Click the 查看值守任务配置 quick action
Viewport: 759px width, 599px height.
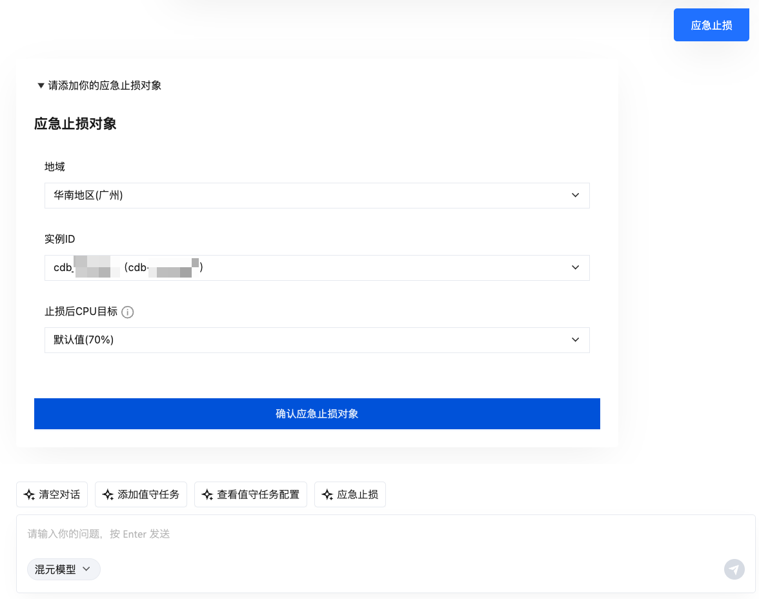[x=250, y=494]
